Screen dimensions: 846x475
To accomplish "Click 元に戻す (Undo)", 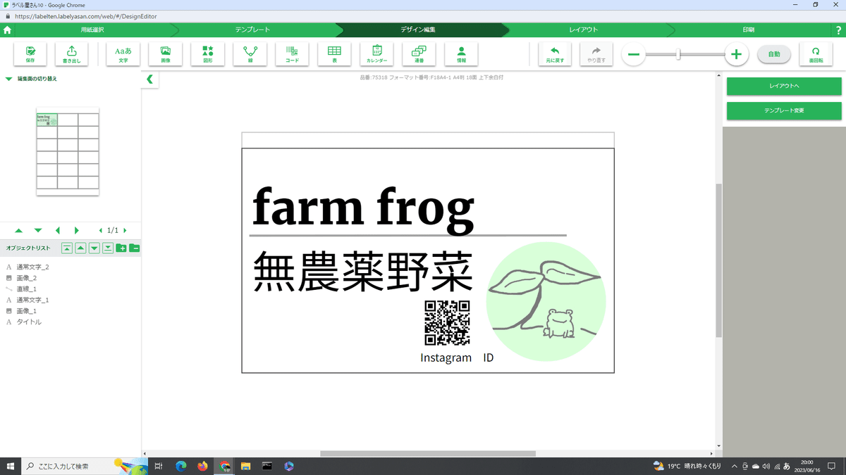I will (x=555, y=54).
